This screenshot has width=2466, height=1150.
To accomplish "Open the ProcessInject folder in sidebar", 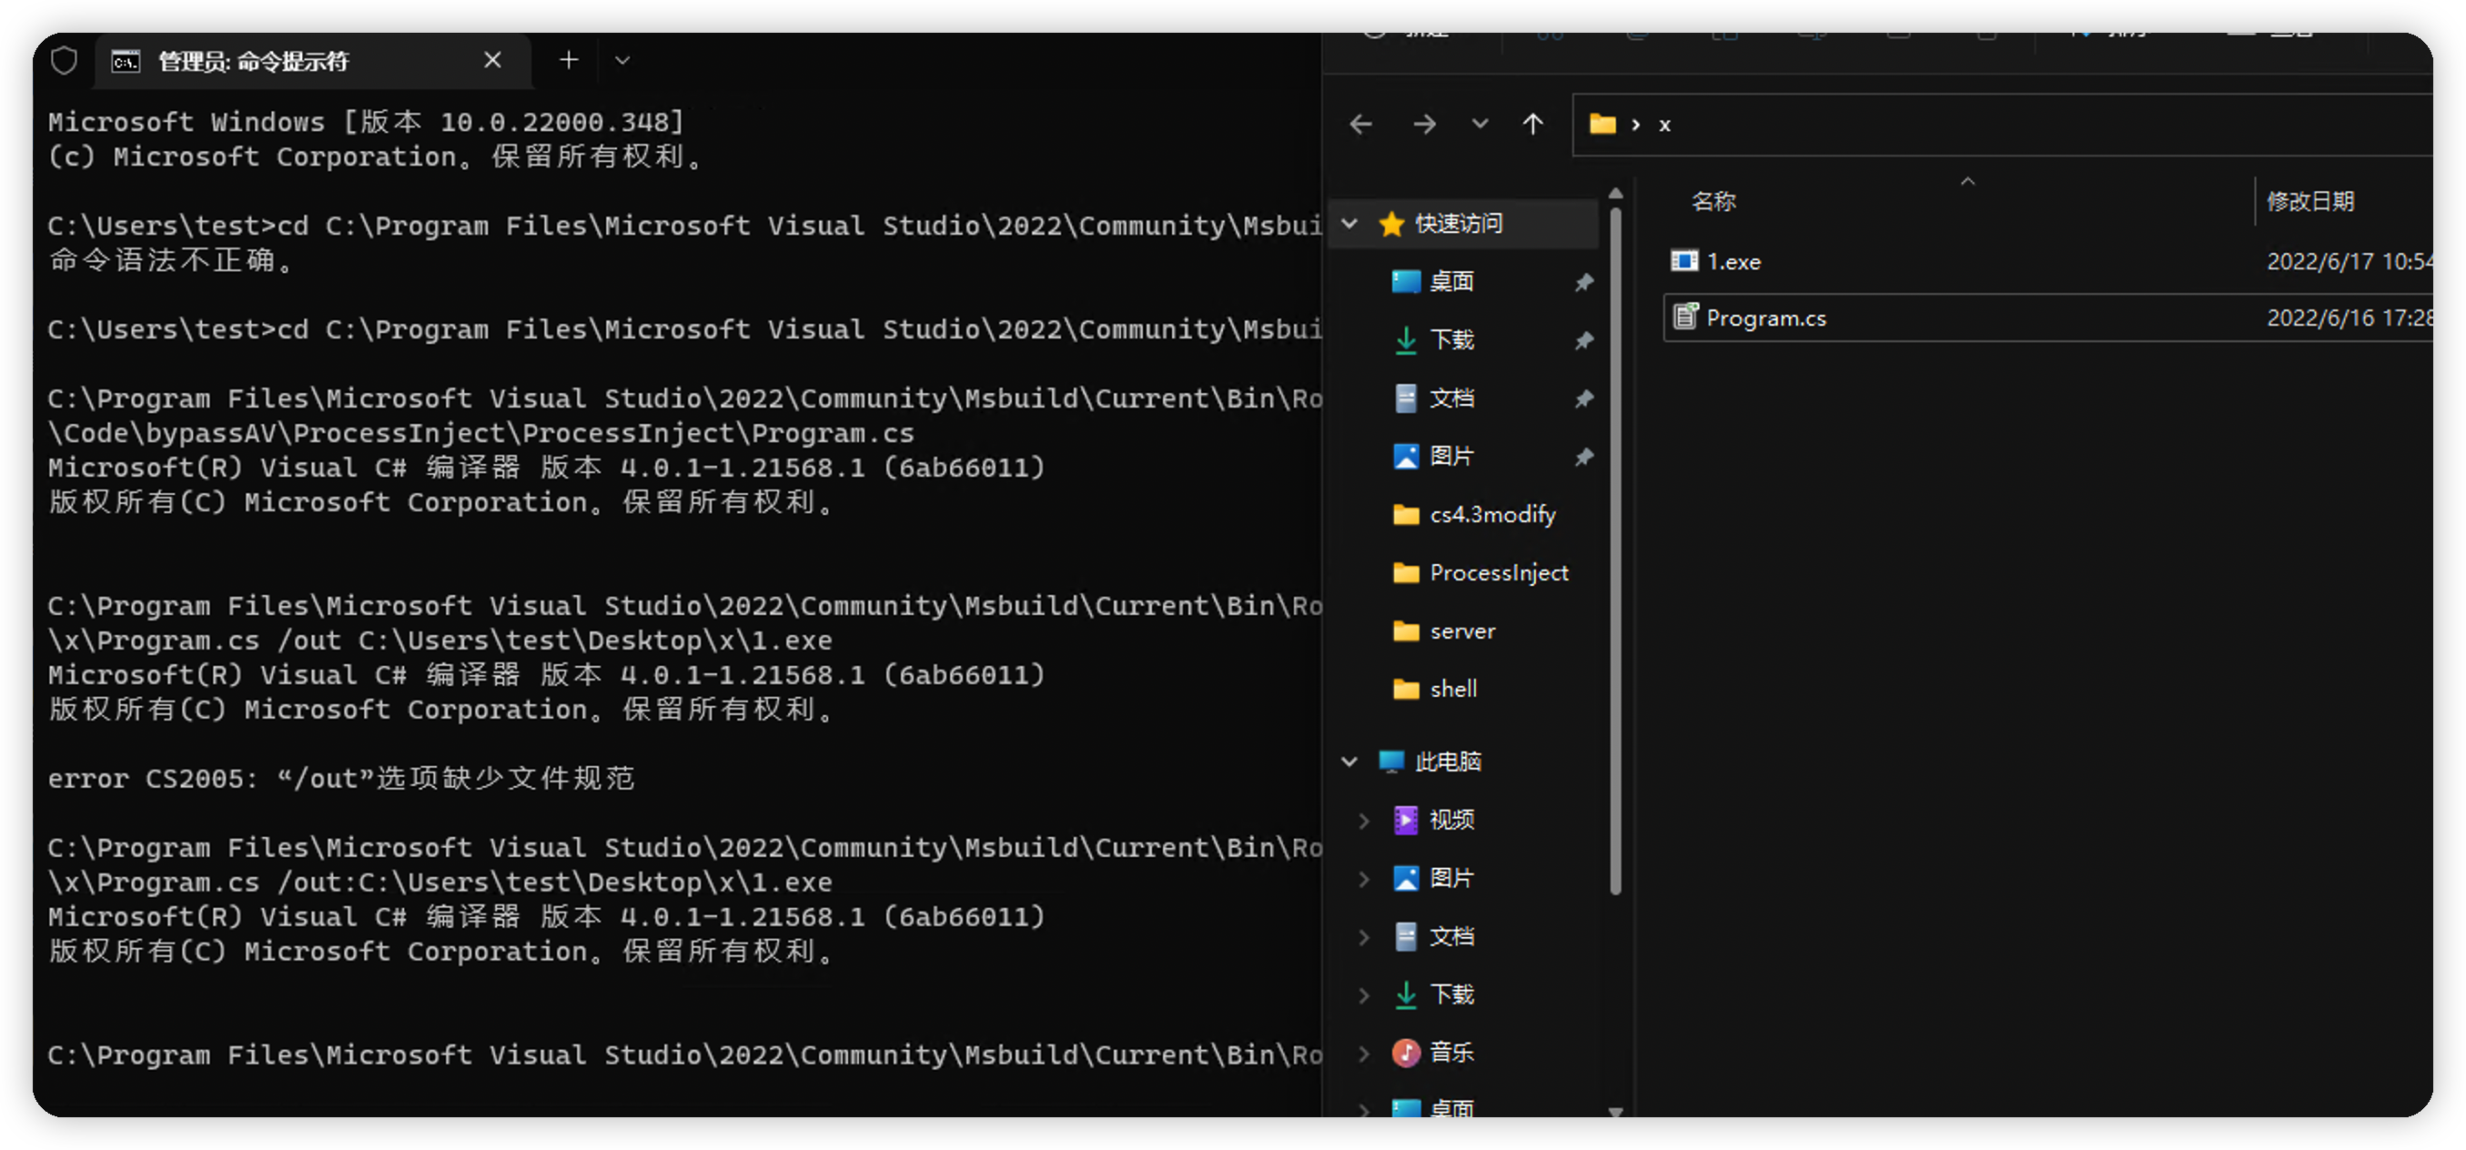I will [x=1497, y=572].
